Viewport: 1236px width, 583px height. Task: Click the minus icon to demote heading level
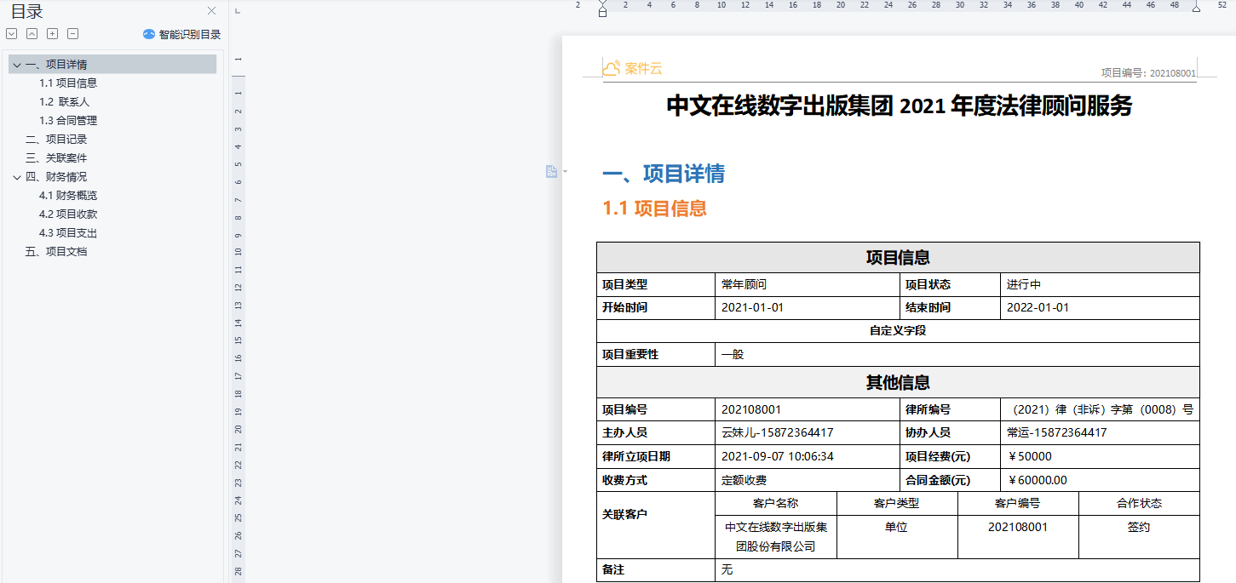72,34
